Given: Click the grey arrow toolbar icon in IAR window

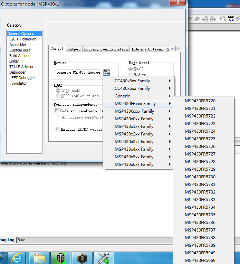Looking at the screenshot, I should click(x=197, y=19).
